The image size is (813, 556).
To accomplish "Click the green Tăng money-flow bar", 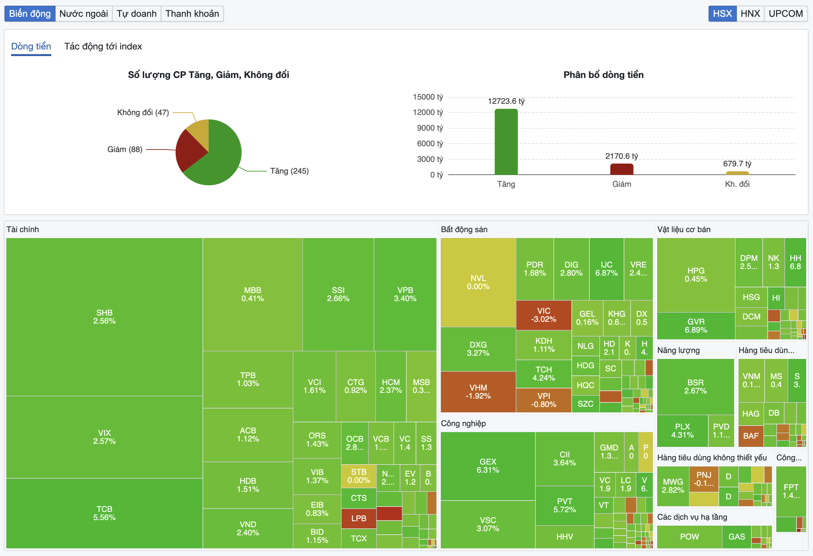I will [x=506, y=142].
